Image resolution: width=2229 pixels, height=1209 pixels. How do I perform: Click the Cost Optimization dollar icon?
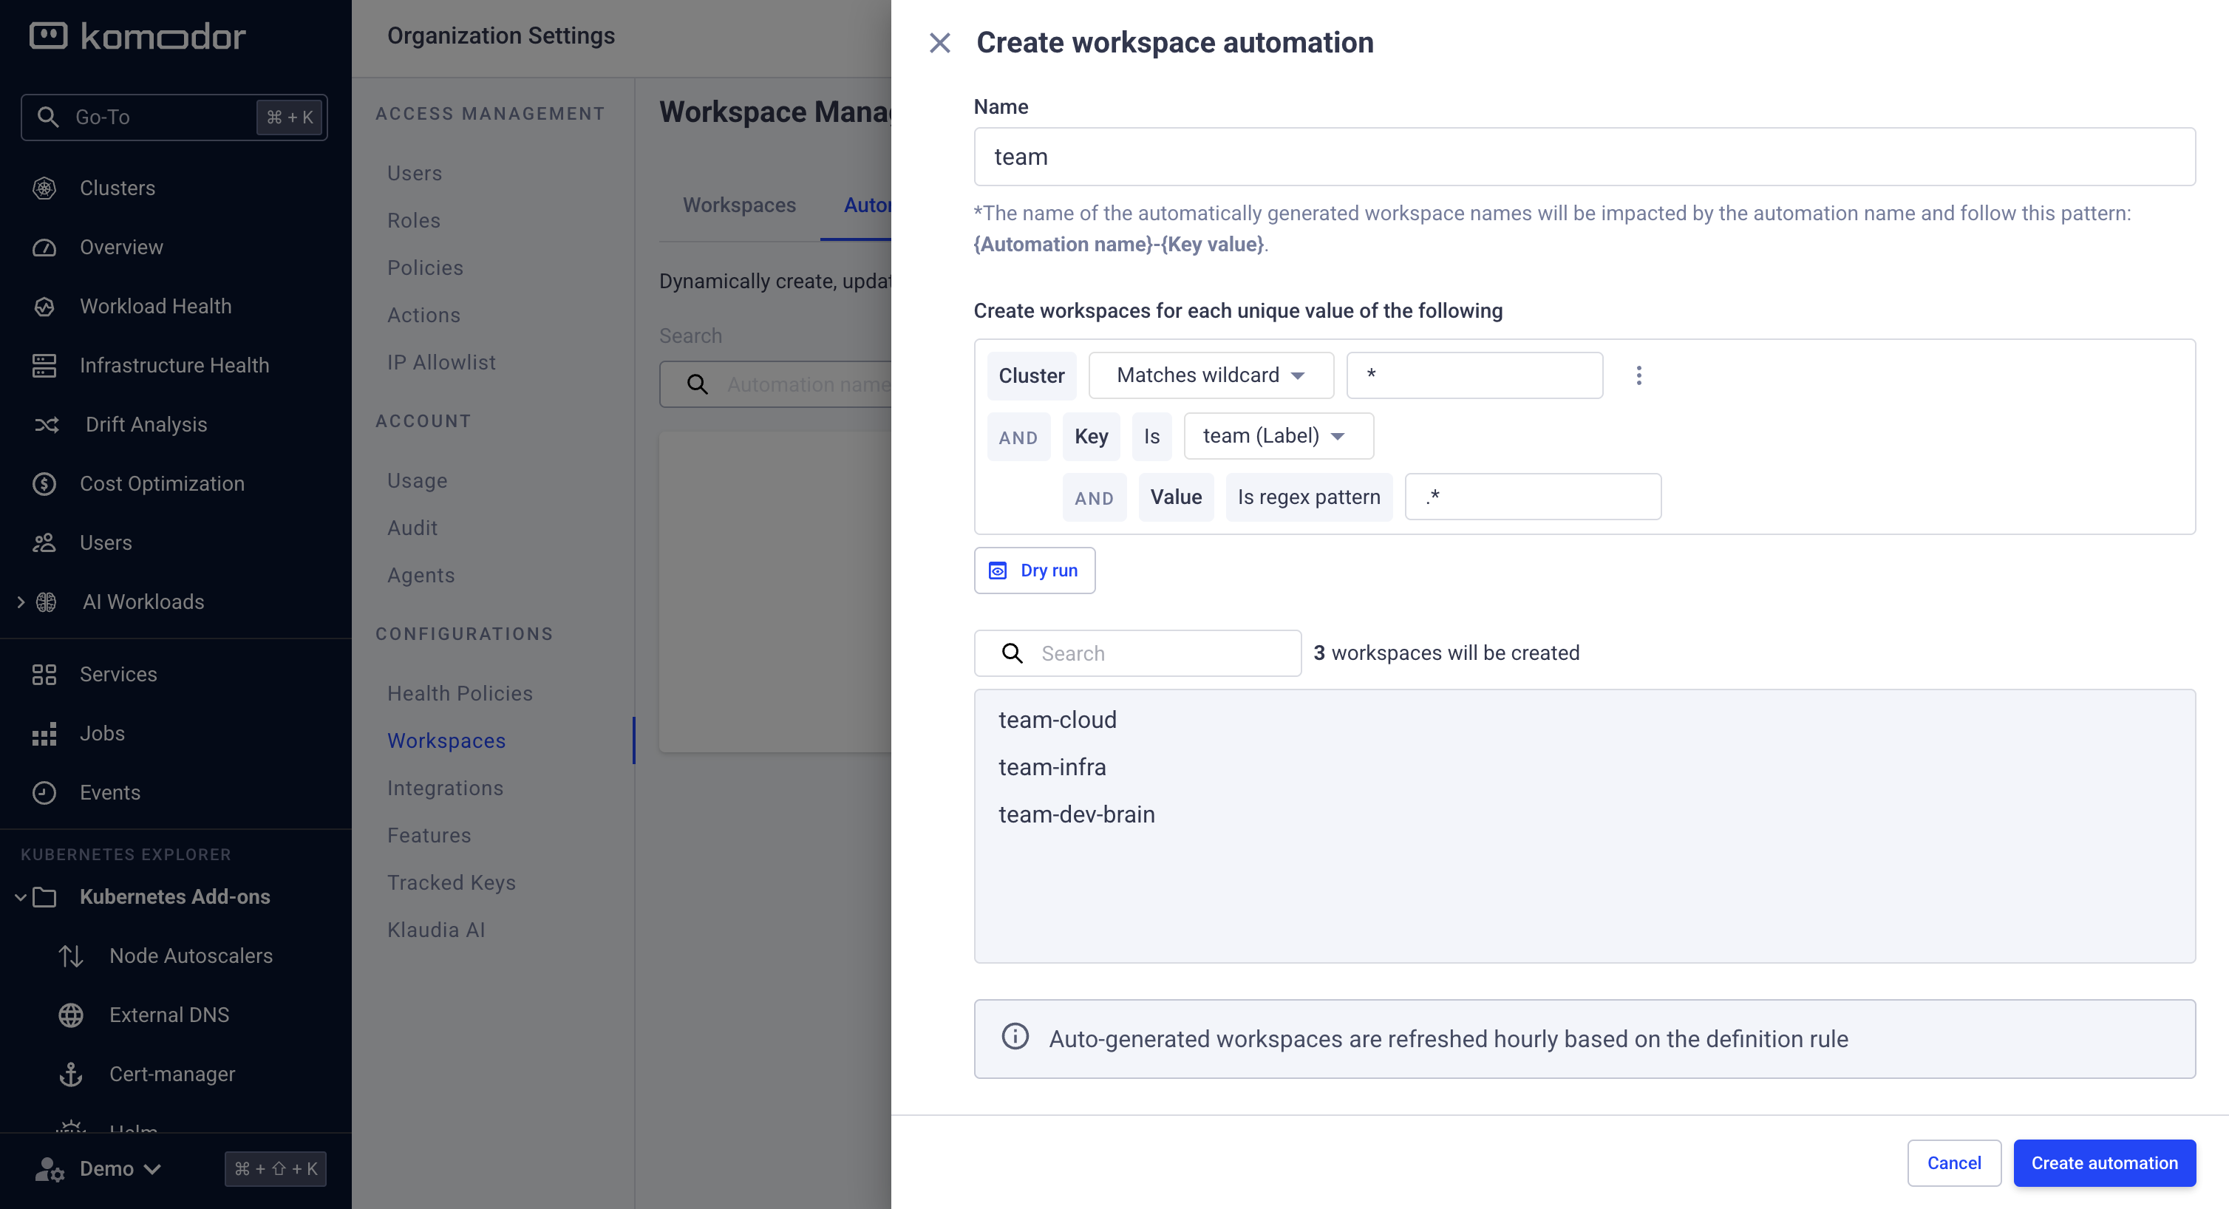coord(44,484)
